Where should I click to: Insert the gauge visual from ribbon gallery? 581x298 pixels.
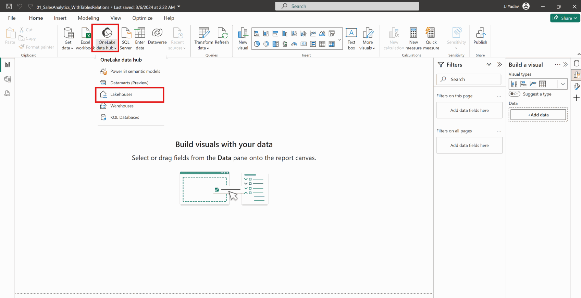tap(294, 44)
